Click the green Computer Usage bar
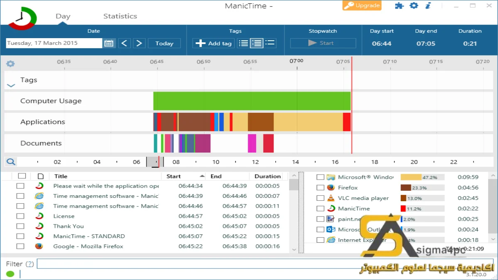The image size is (498, 280). 252,101
